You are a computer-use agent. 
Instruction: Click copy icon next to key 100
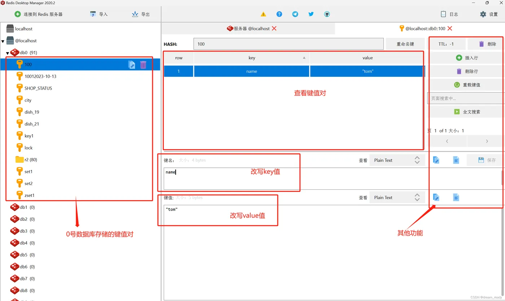(x=132, y=65)
